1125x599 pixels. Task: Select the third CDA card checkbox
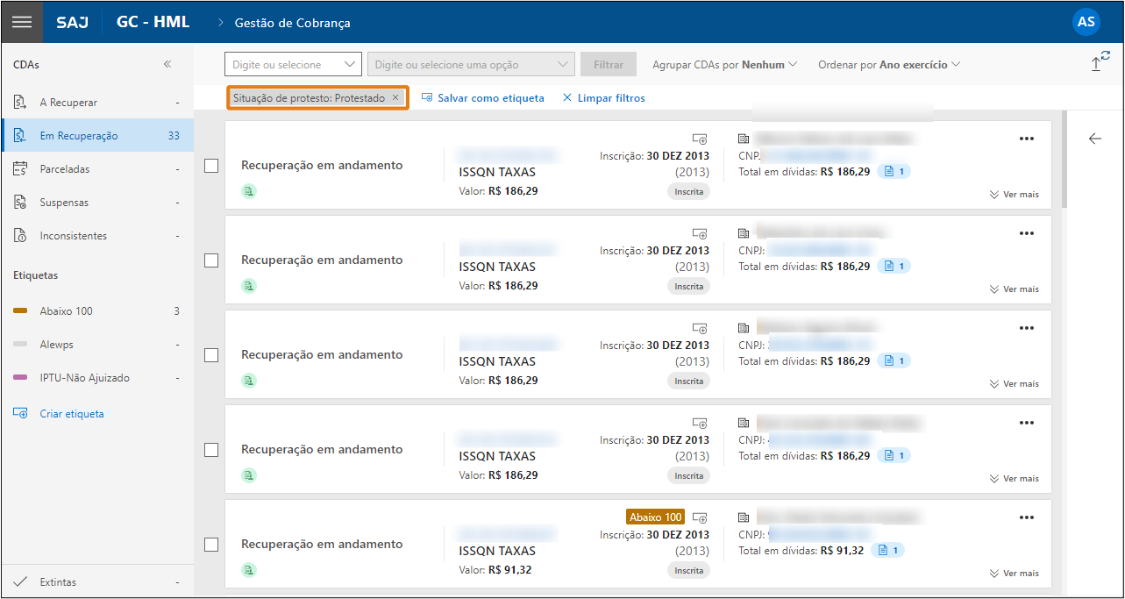coord(211,355)
